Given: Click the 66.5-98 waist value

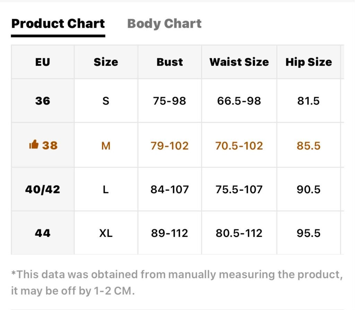Looking at the screenshot, I should [239, 101].
